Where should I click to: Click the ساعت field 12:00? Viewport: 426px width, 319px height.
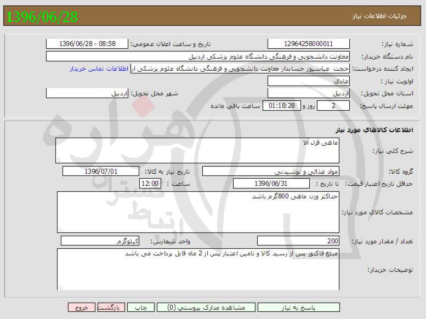(150, 184)
